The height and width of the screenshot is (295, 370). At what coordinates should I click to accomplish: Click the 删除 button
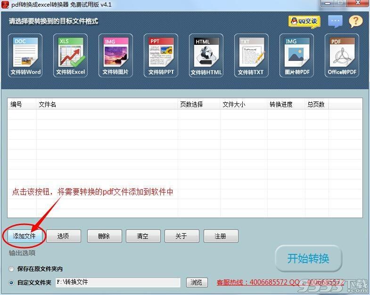pos(105,236)
